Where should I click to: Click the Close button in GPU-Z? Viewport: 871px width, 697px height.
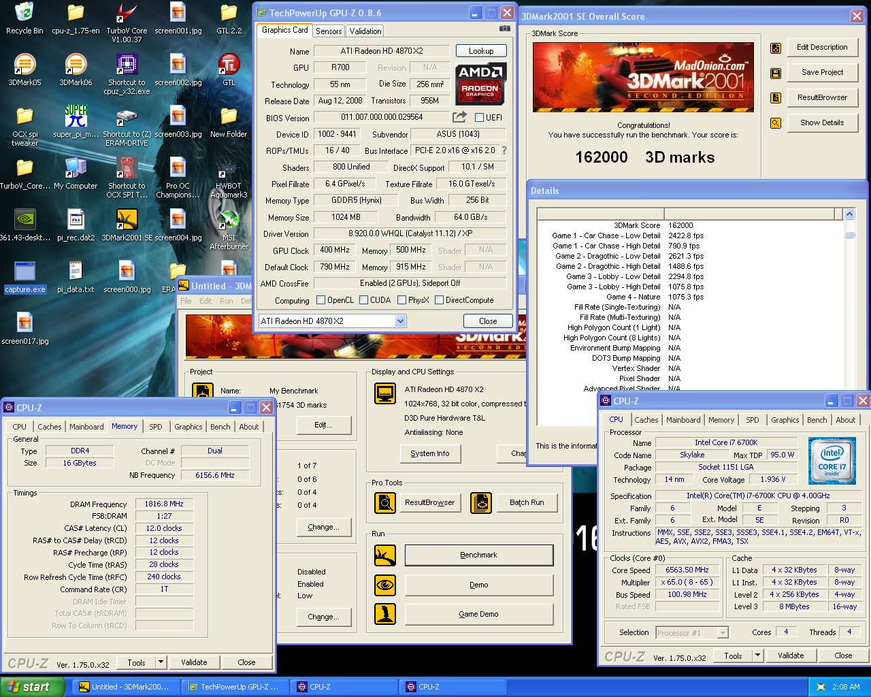click(488, 321)
